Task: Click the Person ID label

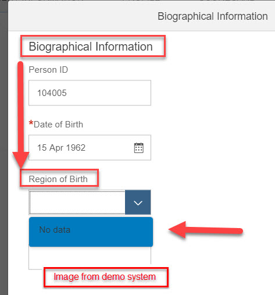Action: point(48,70)
